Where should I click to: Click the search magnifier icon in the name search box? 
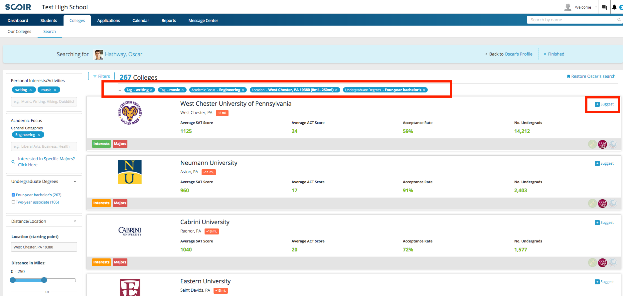(619, 20)
